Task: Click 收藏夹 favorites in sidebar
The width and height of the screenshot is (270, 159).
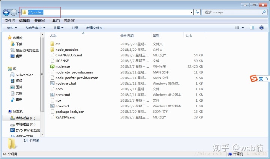Action: pos(18,38)
